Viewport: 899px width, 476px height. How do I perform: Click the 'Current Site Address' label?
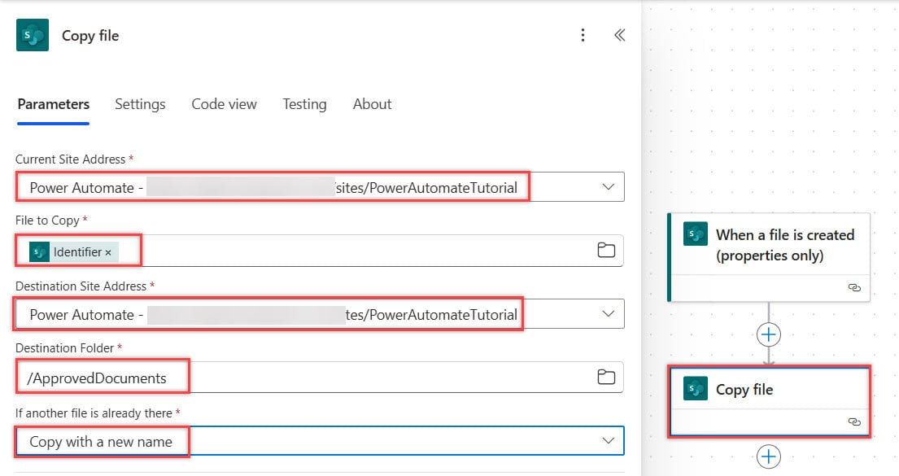[70, 159]
